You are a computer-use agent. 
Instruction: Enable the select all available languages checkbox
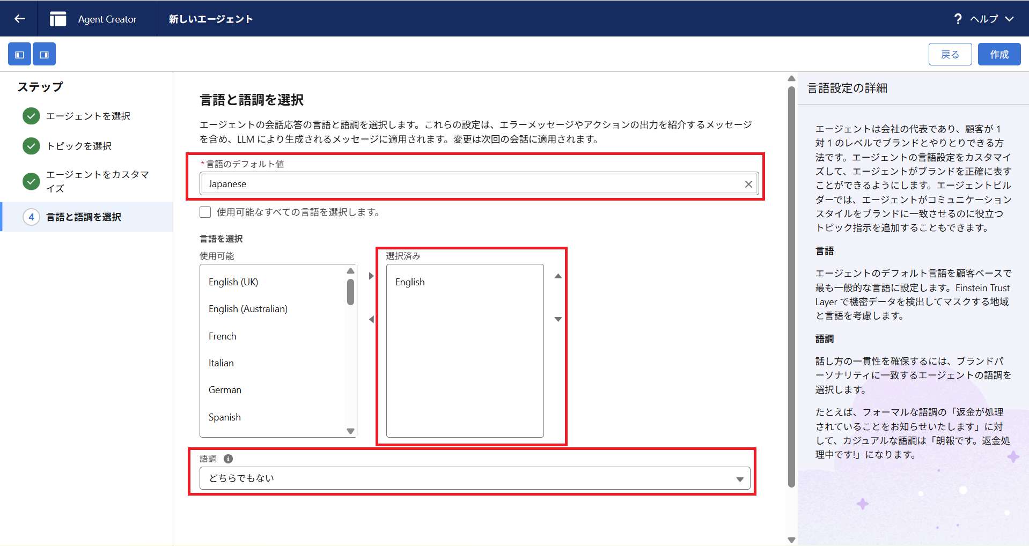[205, 212]
